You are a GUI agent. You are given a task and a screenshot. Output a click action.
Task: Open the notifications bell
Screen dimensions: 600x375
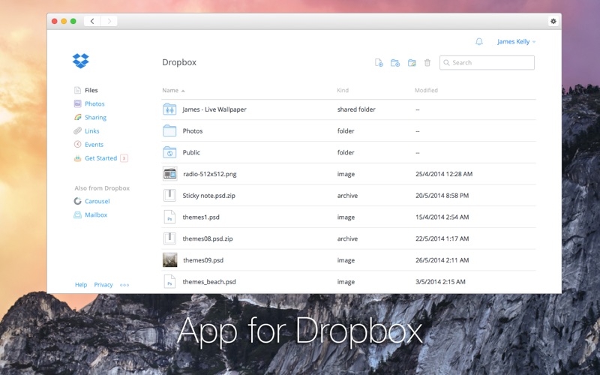[x=479, y=42]
